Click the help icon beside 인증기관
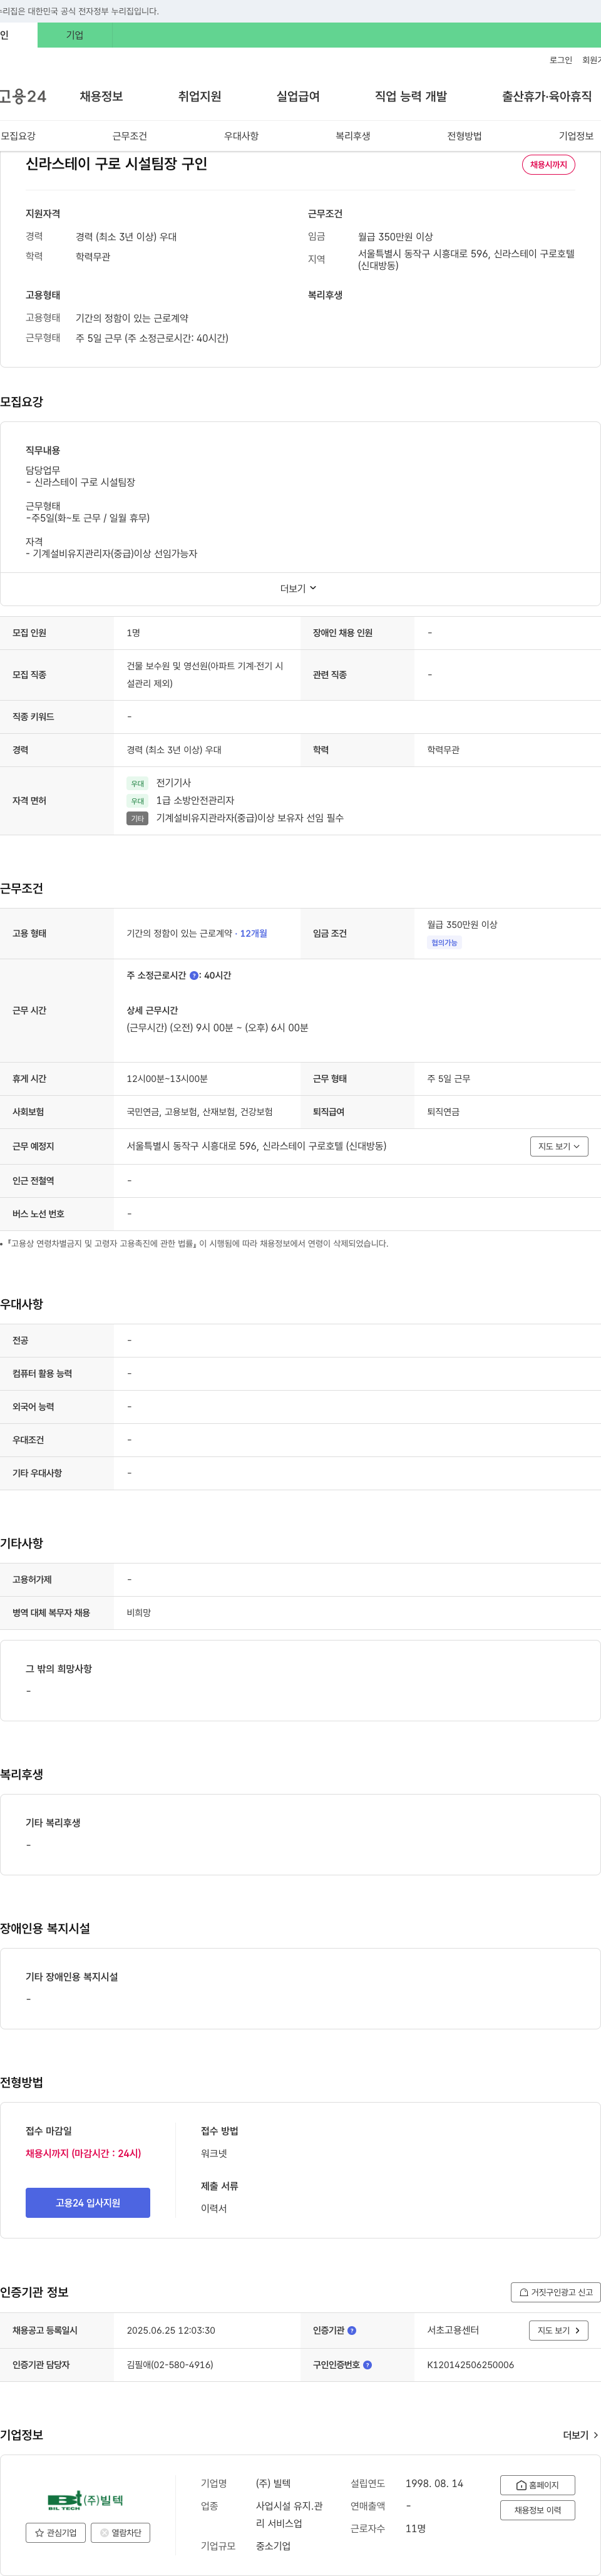 [352, 2330]
